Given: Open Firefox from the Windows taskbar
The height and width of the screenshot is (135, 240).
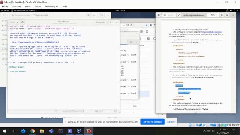Looking at the screenshot, I should pos(23,131).
